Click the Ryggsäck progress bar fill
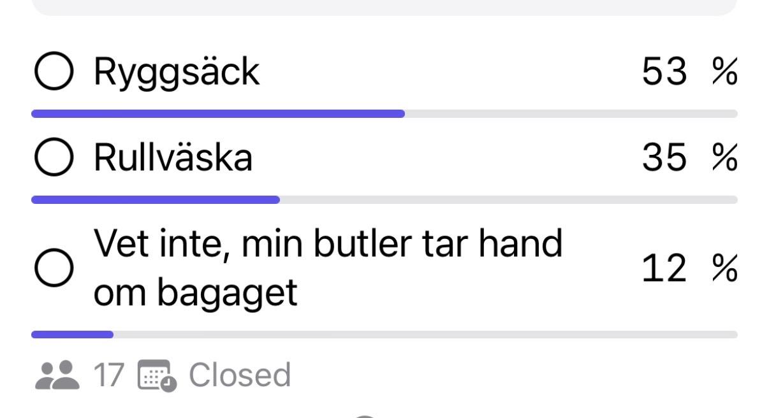Viewport: 769px width, 418px height. coord(218,114)
